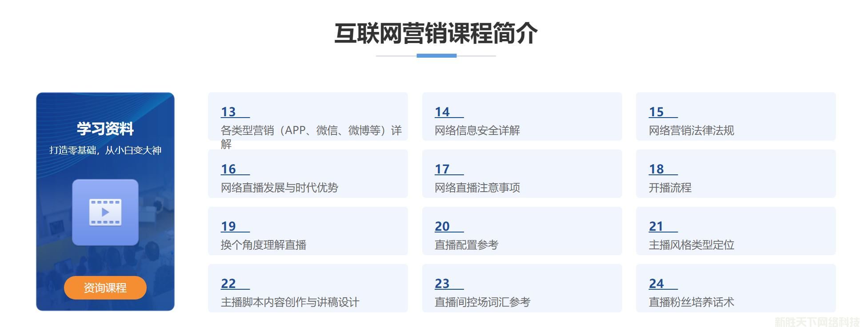Click the underlined number 13
This screenshot has width=860, height=327.
228,112
